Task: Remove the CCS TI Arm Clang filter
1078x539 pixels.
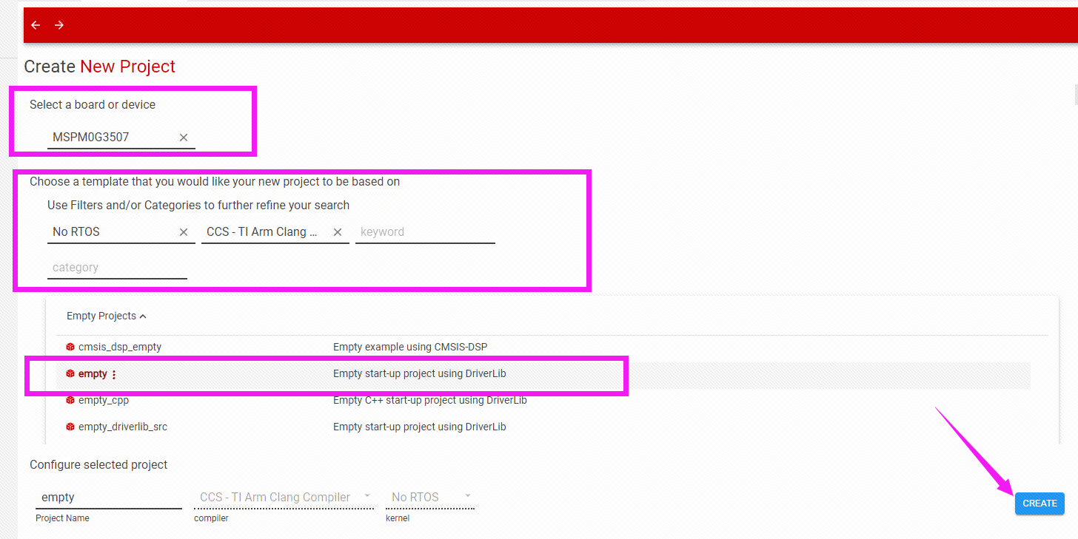Action: (338, 232)
